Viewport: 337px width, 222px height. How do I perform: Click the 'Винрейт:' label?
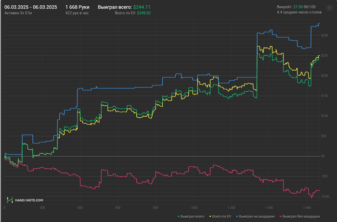click(285, 7)
